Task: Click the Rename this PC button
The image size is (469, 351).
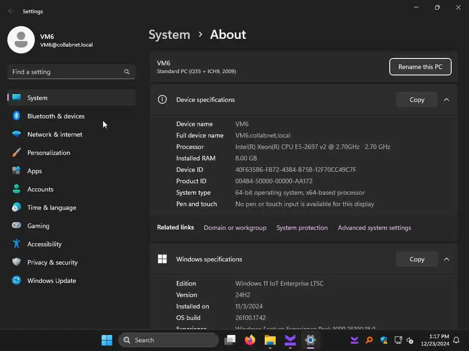Action: pyautogui.click(x=420, y=67)
